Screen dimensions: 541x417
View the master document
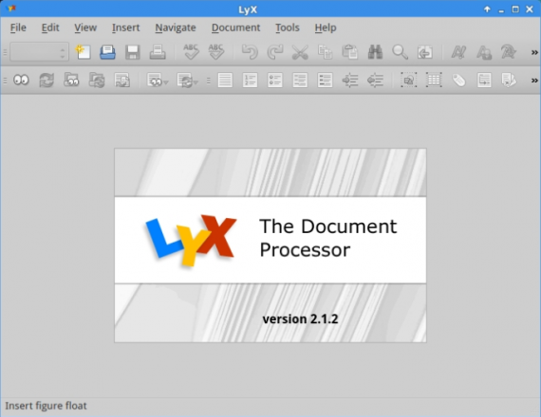(x=71, y=81)
